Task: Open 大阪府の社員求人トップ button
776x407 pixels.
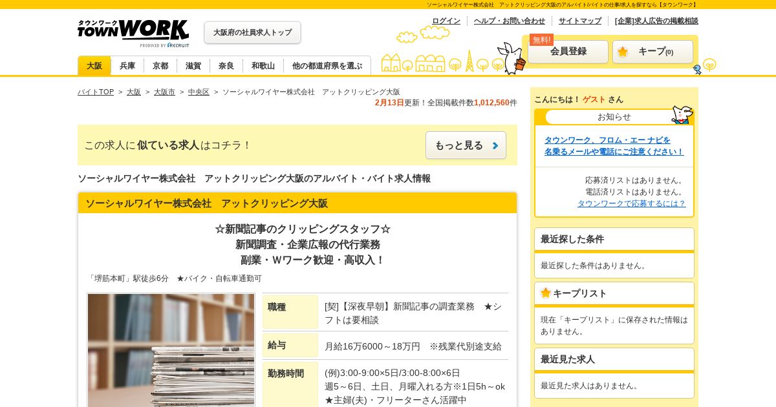Action: [x=252, y=32]
